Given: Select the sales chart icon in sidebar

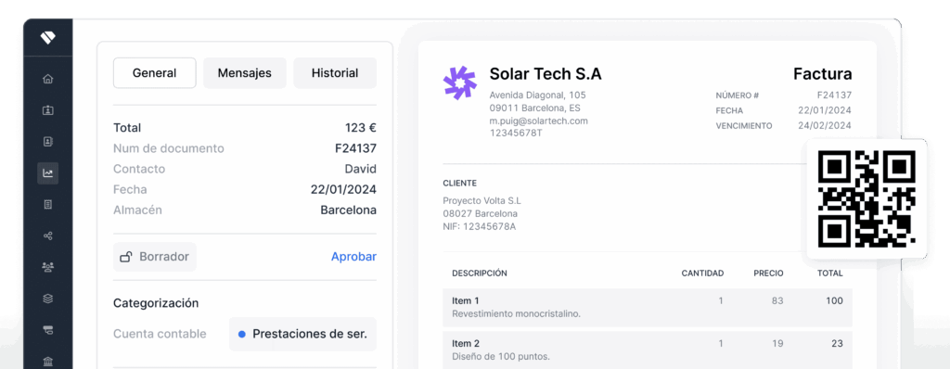Looking at the screenshot, I should 48,173.
